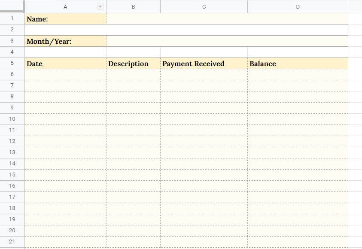Select row 1 header
Viewport: 362px width, 249px height.
(12, 19)
